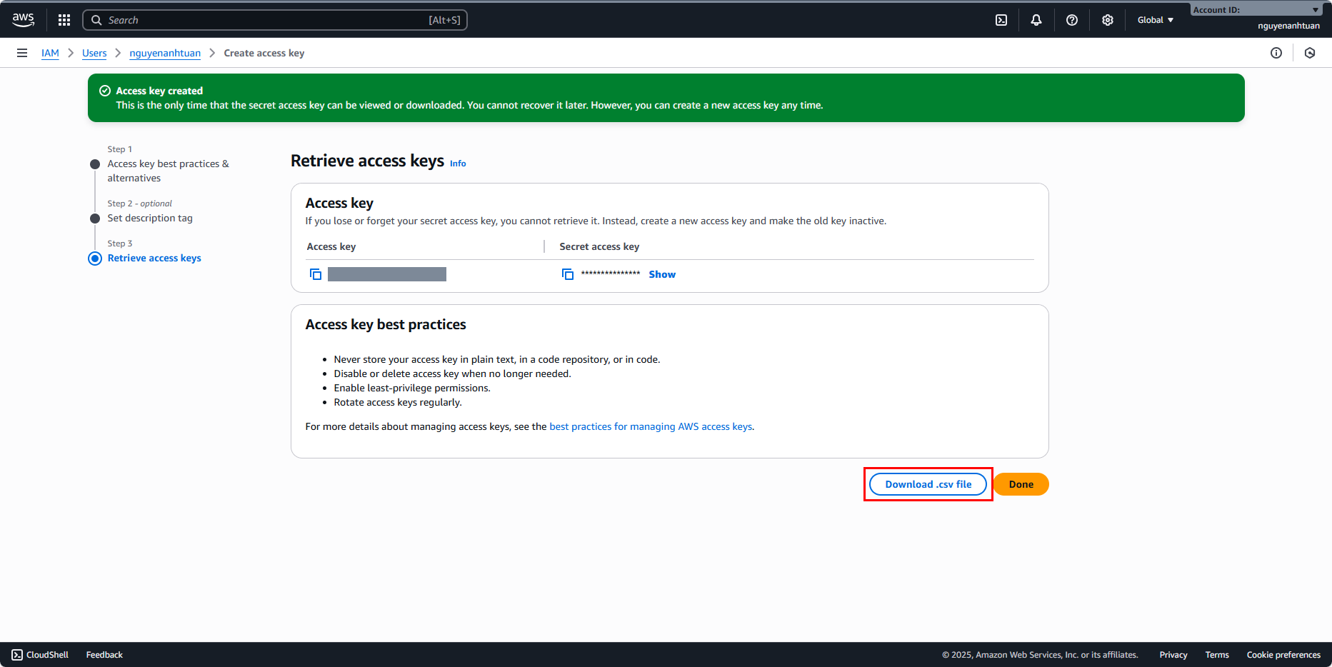Open the settings gear icon
Screen dimensions: 1332x667
[x=1108, y=20]
